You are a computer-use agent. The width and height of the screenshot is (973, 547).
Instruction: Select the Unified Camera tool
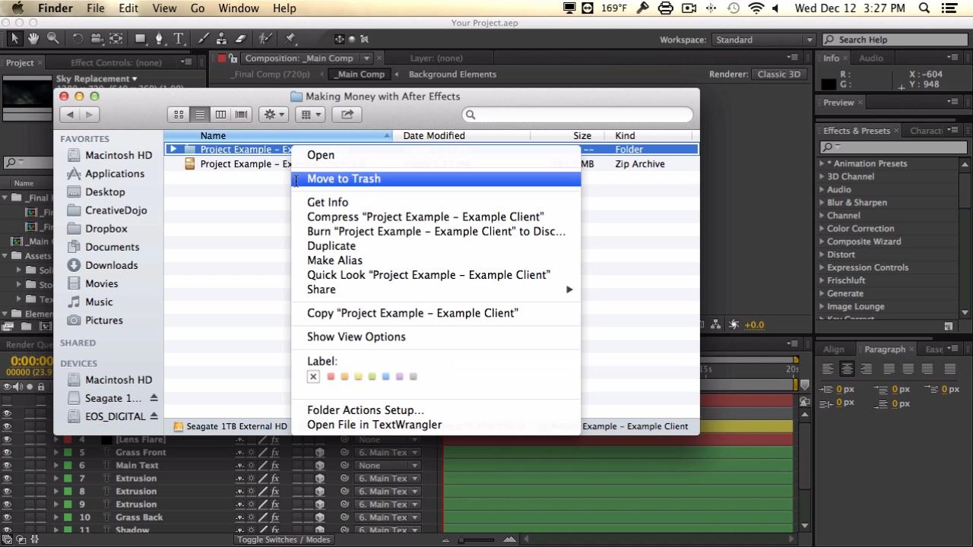click(x=97, y=39)
